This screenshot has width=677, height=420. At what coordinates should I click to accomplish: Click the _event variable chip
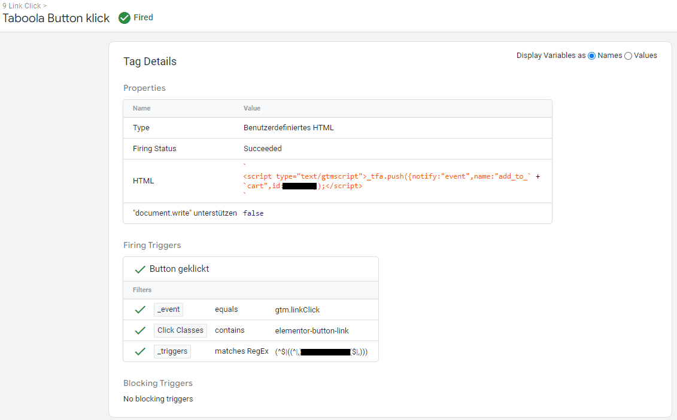168,309
